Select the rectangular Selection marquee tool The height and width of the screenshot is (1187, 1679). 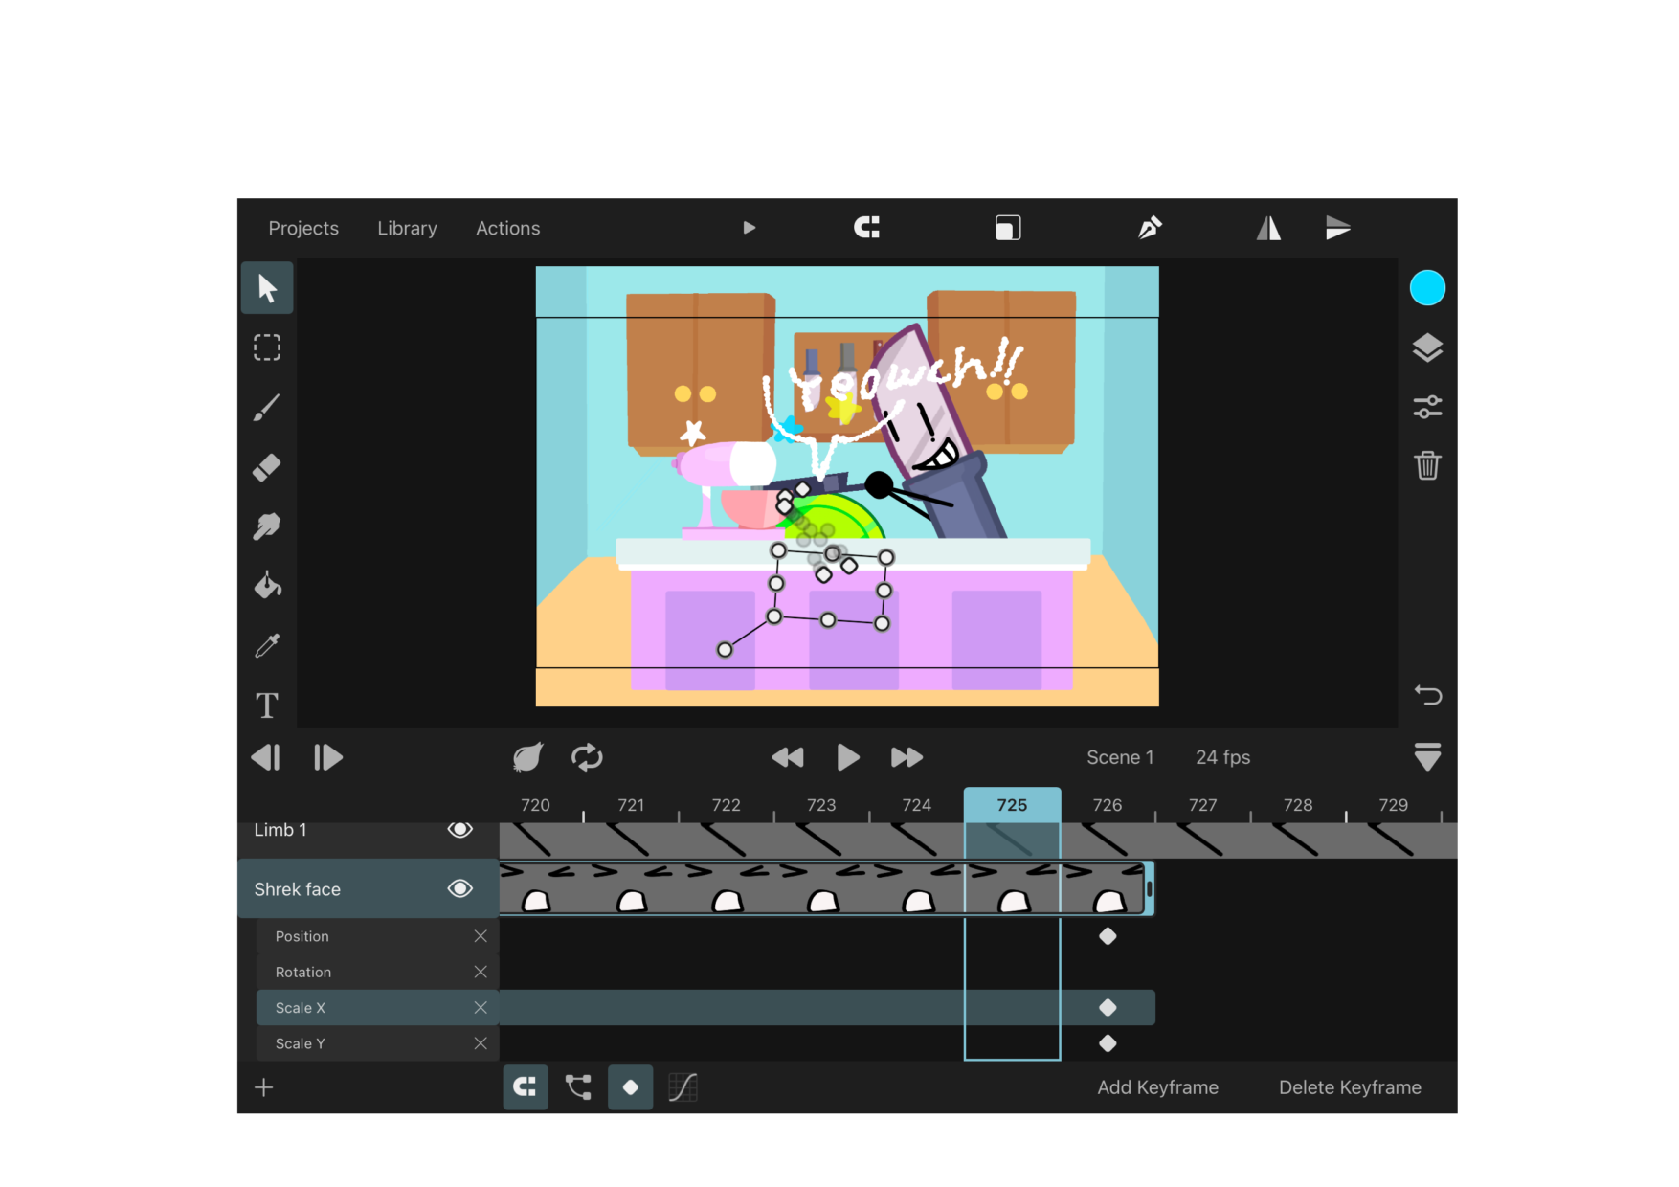click(x=267, y=347)
